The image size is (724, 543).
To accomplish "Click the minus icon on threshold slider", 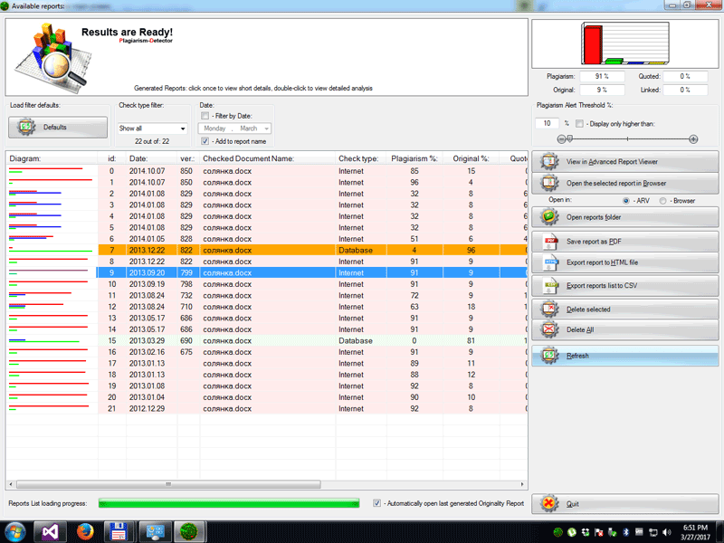I will point(561,139).
